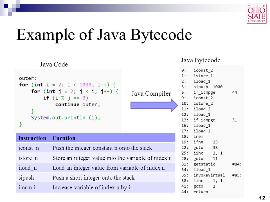Select the "for (int j = 2; j < i; j++)" line
Screen dimensions: 270x202
pos(75,91)
